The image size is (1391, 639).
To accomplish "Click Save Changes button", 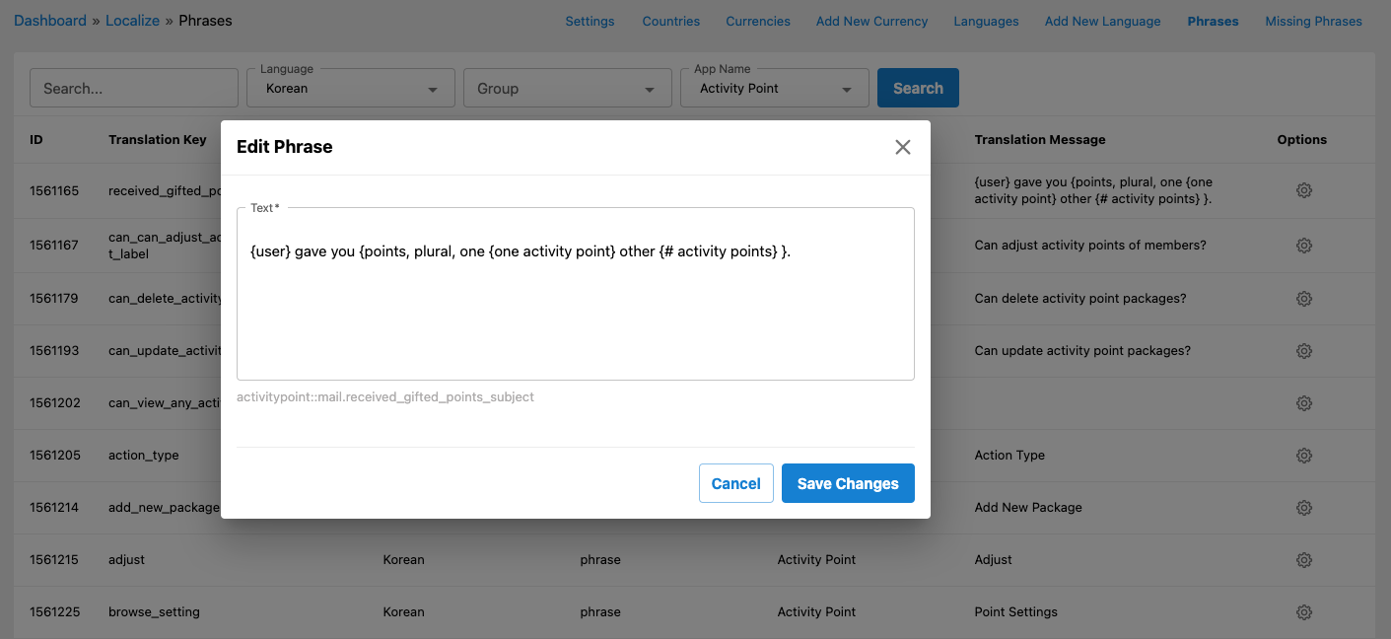I will tap(848, 483).
